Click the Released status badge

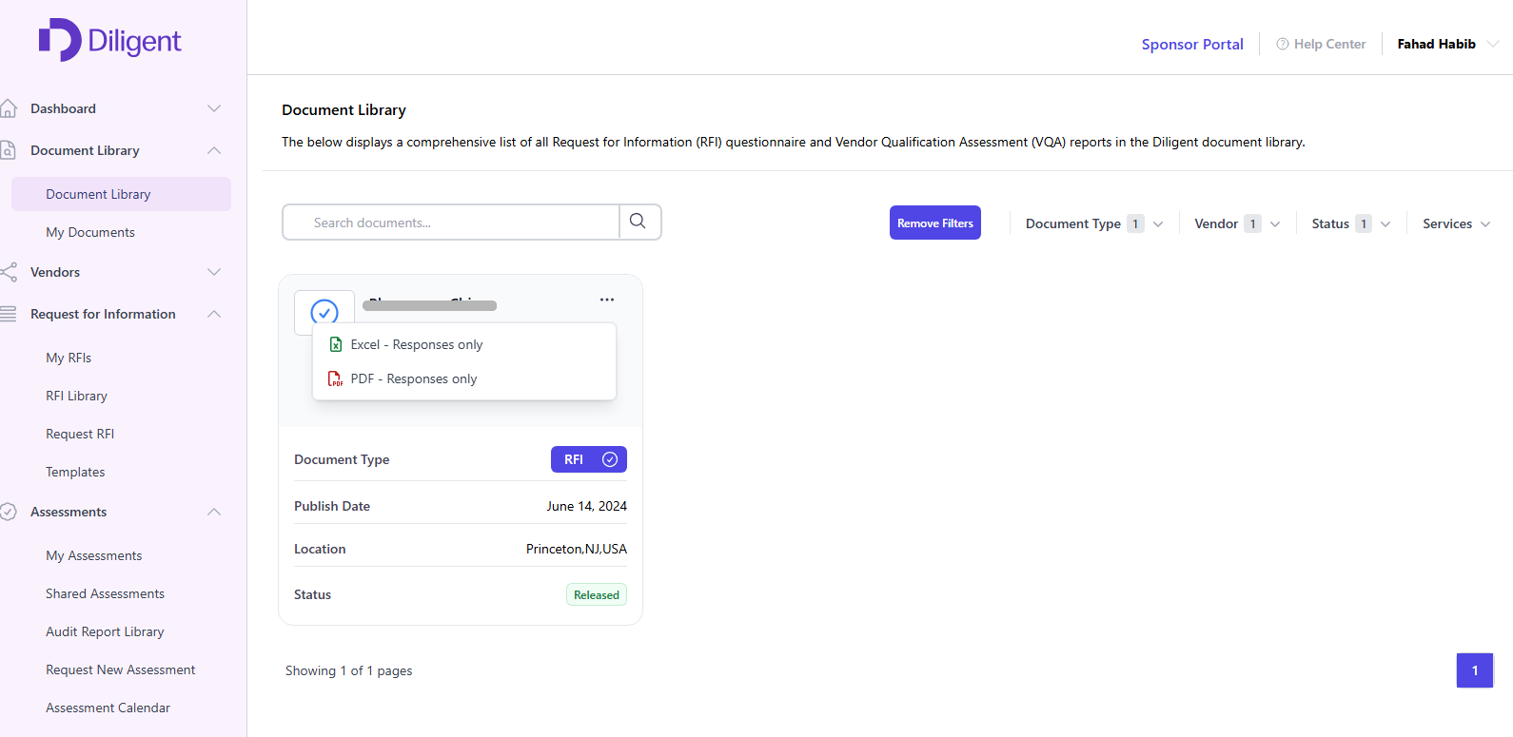coord(597,594)
